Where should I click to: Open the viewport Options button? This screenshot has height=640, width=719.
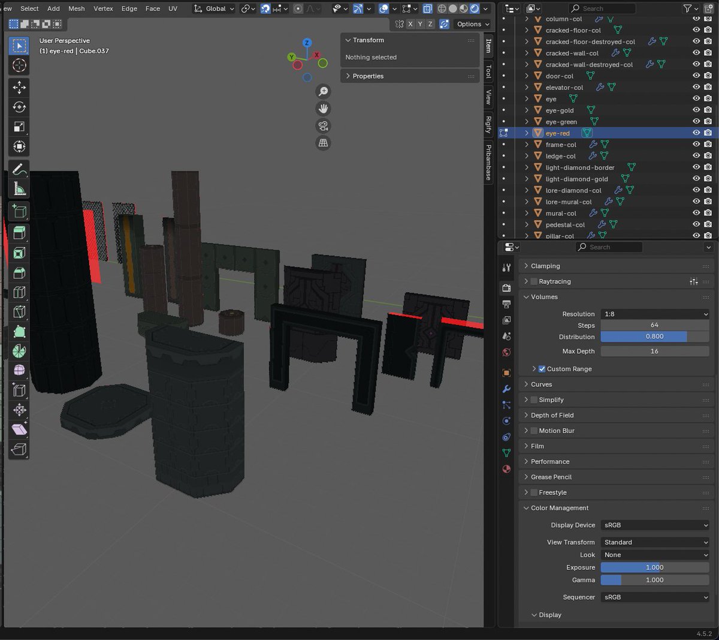coord(473,24)
